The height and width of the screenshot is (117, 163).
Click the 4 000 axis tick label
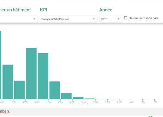131,102
